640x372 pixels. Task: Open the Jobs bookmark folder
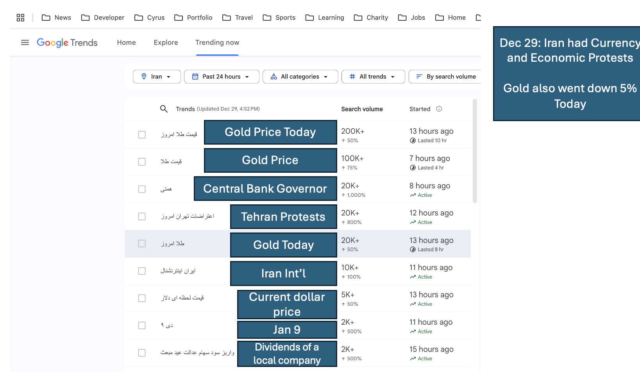click(411, 18)
